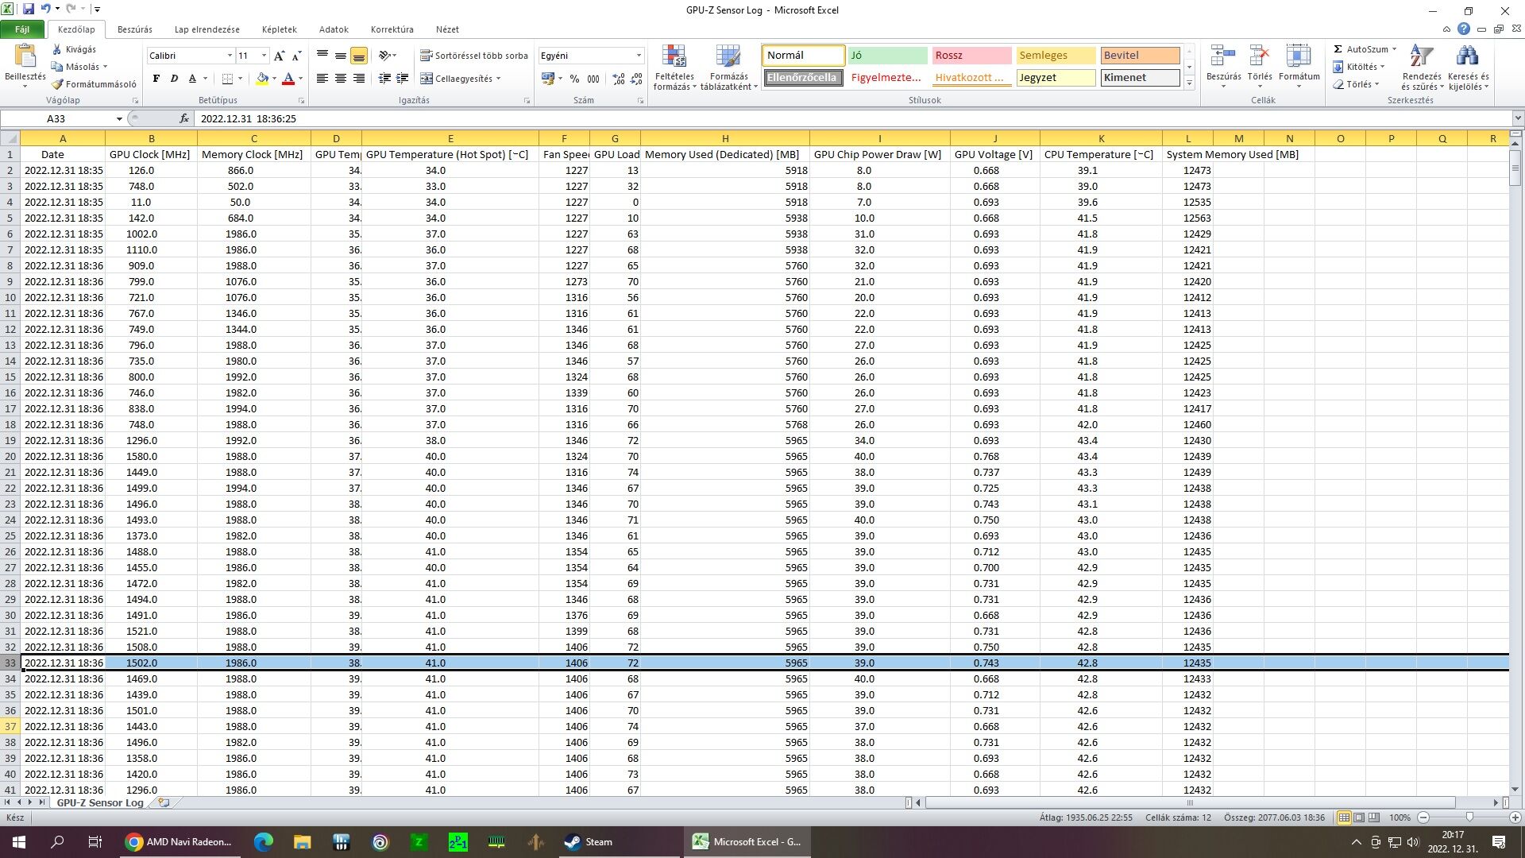This screenshot has width=1525, height=858.
Task: Open Windows Start menu
Action: tap(19, 842)
